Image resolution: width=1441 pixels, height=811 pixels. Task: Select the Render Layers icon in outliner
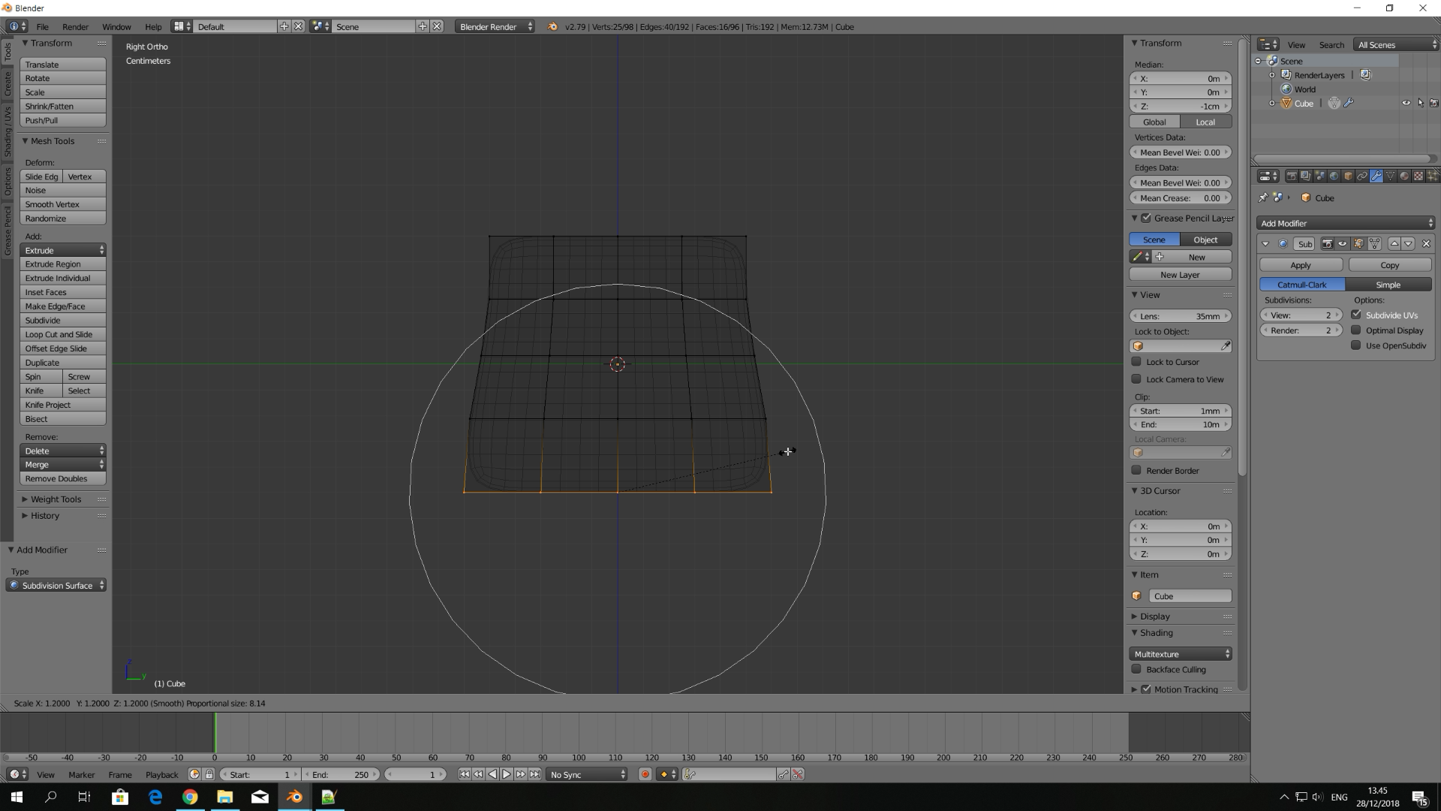tap(1286, 74)
